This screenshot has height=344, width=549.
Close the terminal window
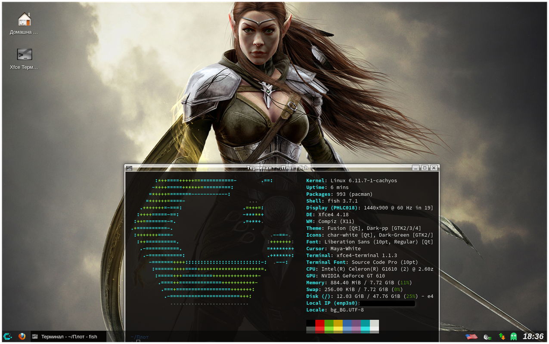[x=434, y=168]
